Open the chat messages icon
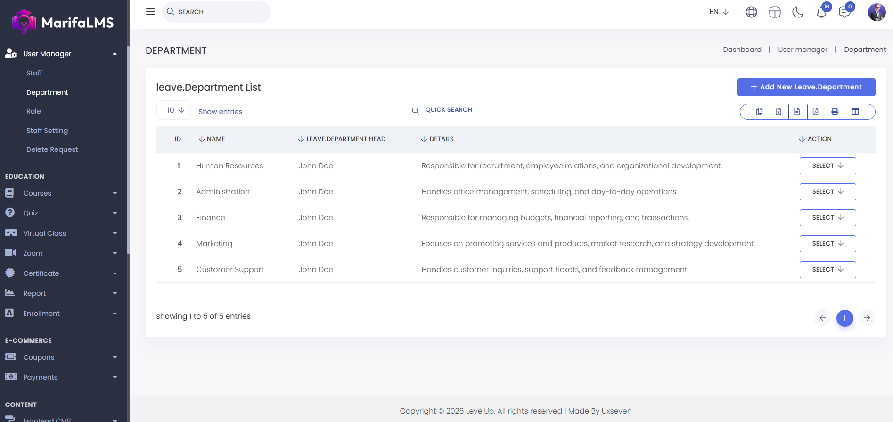Image resolution: width=893 pixels, height=422 pixels. tap(844, 12)
